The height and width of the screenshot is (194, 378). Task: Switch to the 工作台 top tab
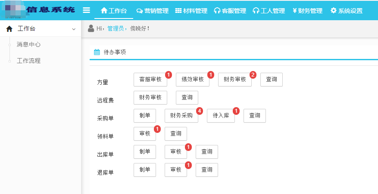113,11
